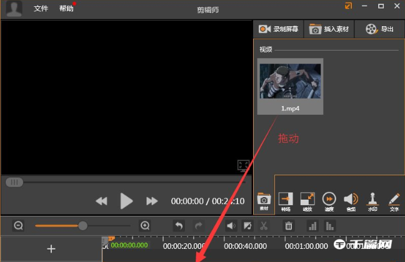Click the 录制屏幕 button
Screen dimensions: 405x262
click(279, 29)
